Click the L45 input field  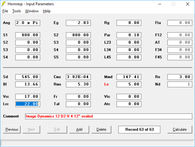tap(129, 57)
